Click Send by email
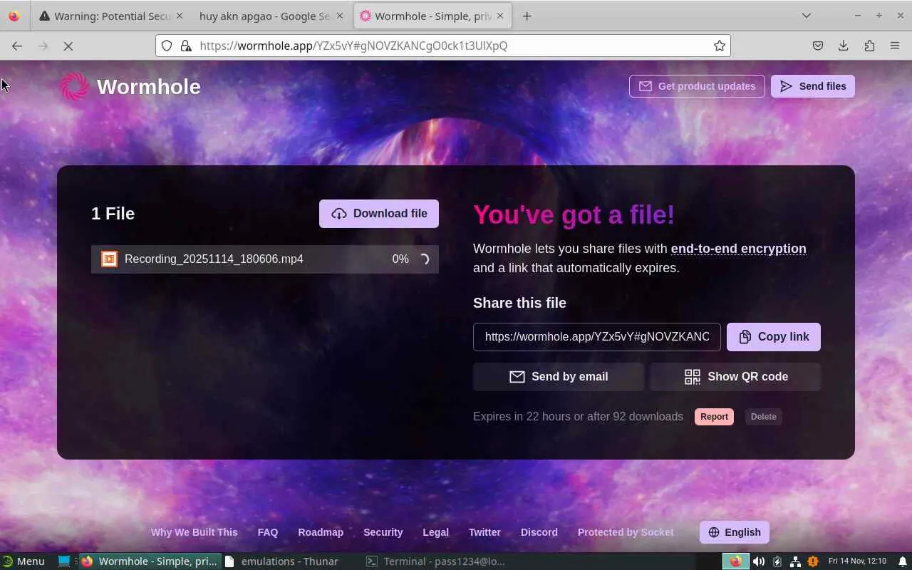Screen dimensions: 912x570 pos(559,377)
